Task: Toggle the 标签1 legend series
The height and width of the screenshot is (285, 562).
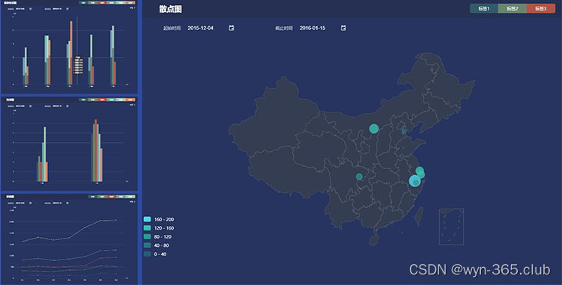Action: (484, 8)
